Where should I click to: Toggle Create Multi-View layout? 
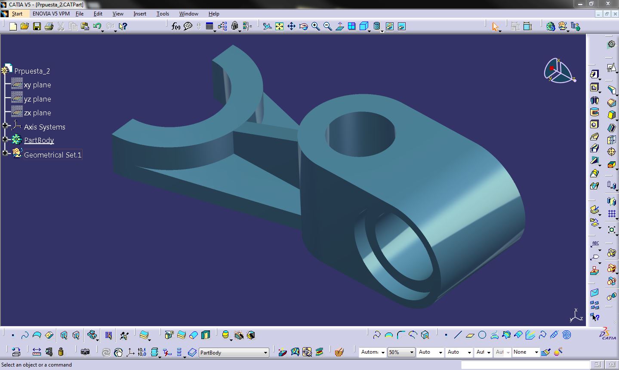351,27
